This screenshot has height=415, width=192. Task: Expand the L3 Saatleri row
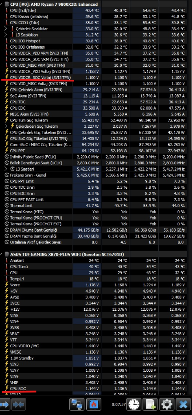(x=6, y=169)
